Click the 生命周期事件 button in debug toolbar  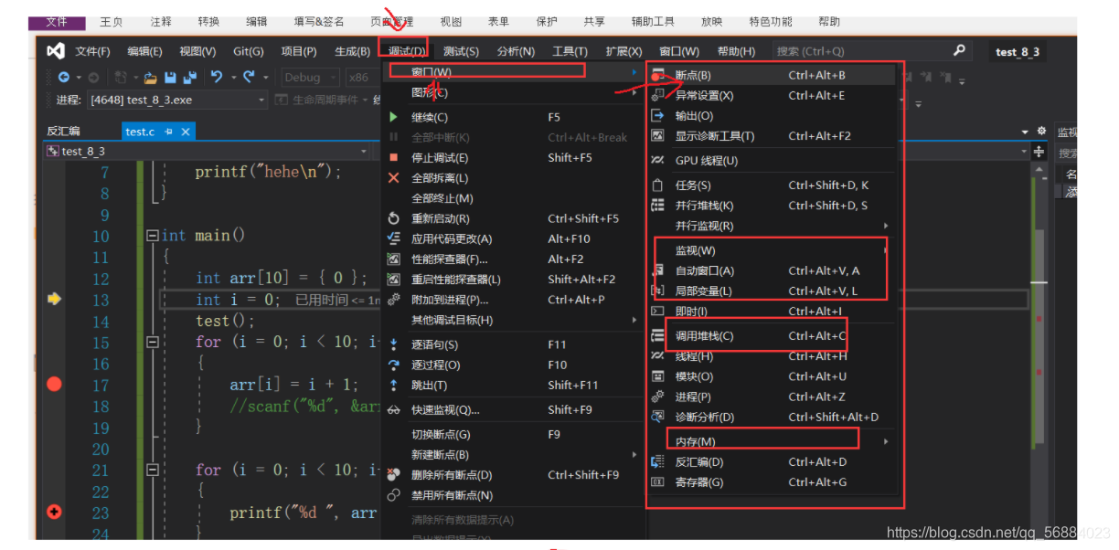point(324,99)
